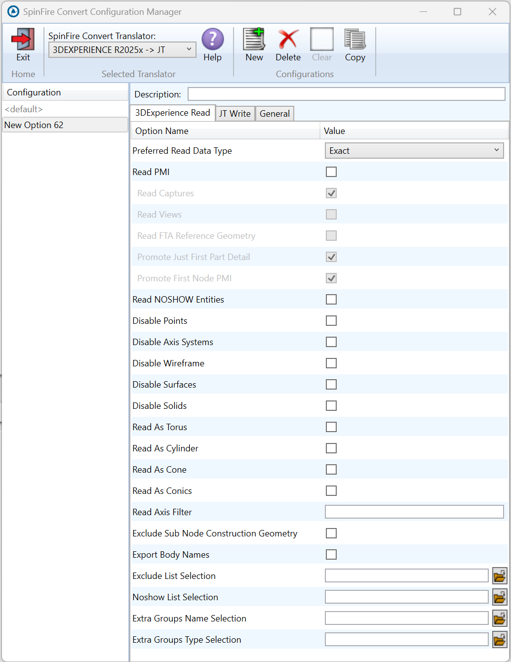Click the Extra Groups Name Selection field
The height and width of the screenshot is (662, 511).
(x=407, y=618)
